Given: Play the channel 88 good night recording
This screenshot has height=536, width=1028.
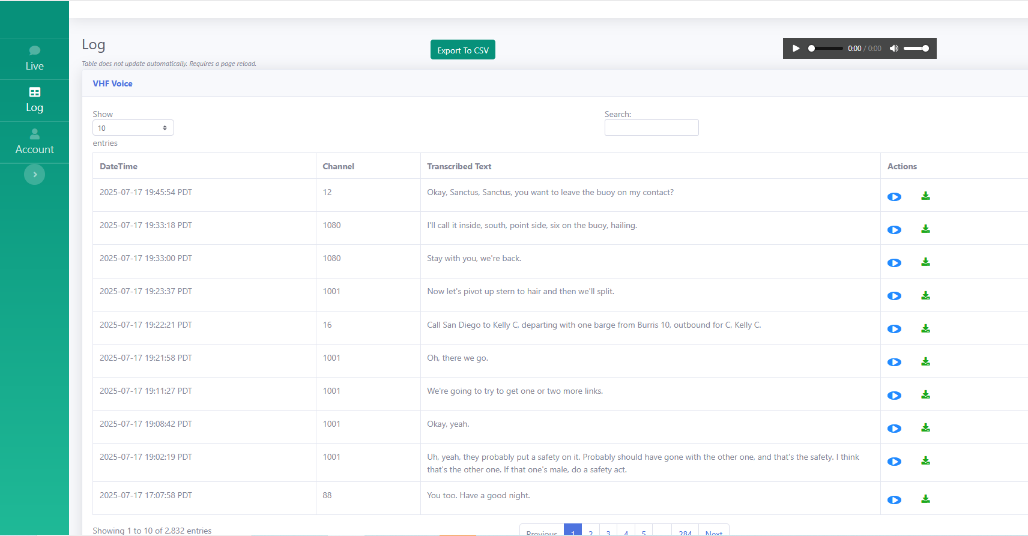Looking at the screenshot, I should (x=894, y=500).
